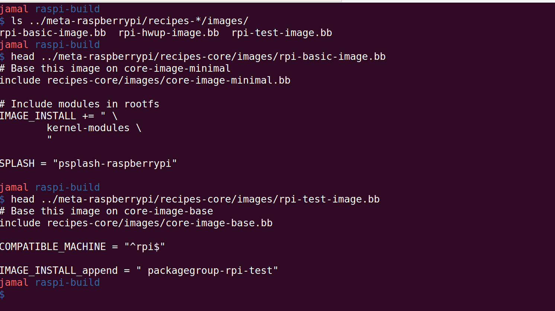Click the SPLASH = "psplash-raspberrypi" line

[x=89, y=163]
